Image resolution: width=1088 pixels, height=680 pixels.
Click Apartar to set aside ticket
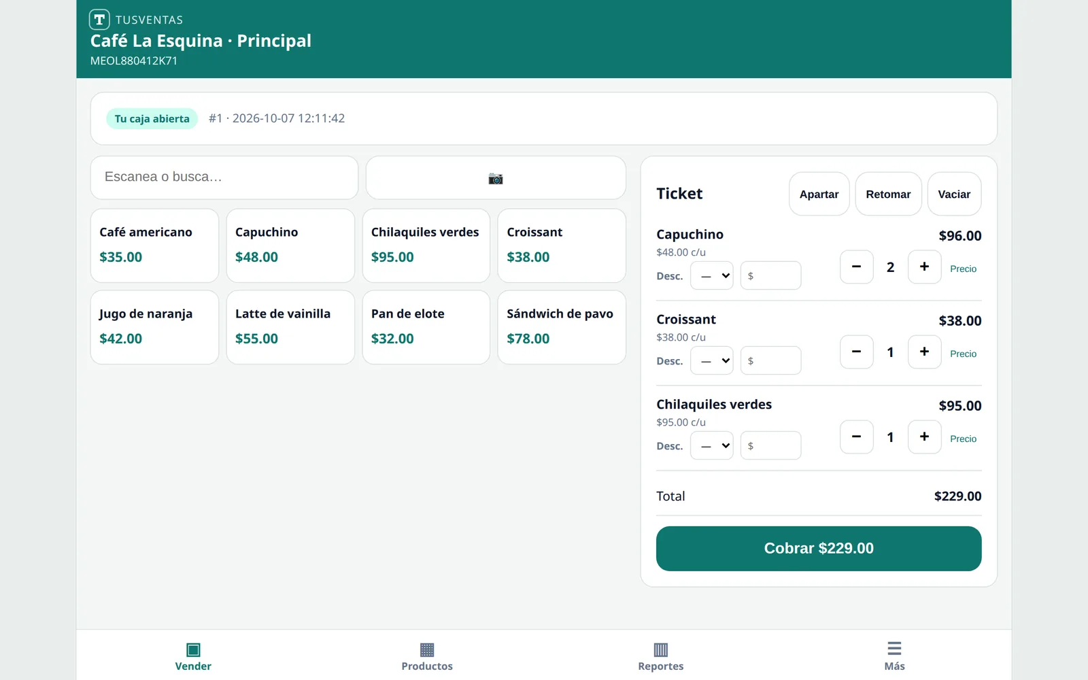tap(819, 194)
